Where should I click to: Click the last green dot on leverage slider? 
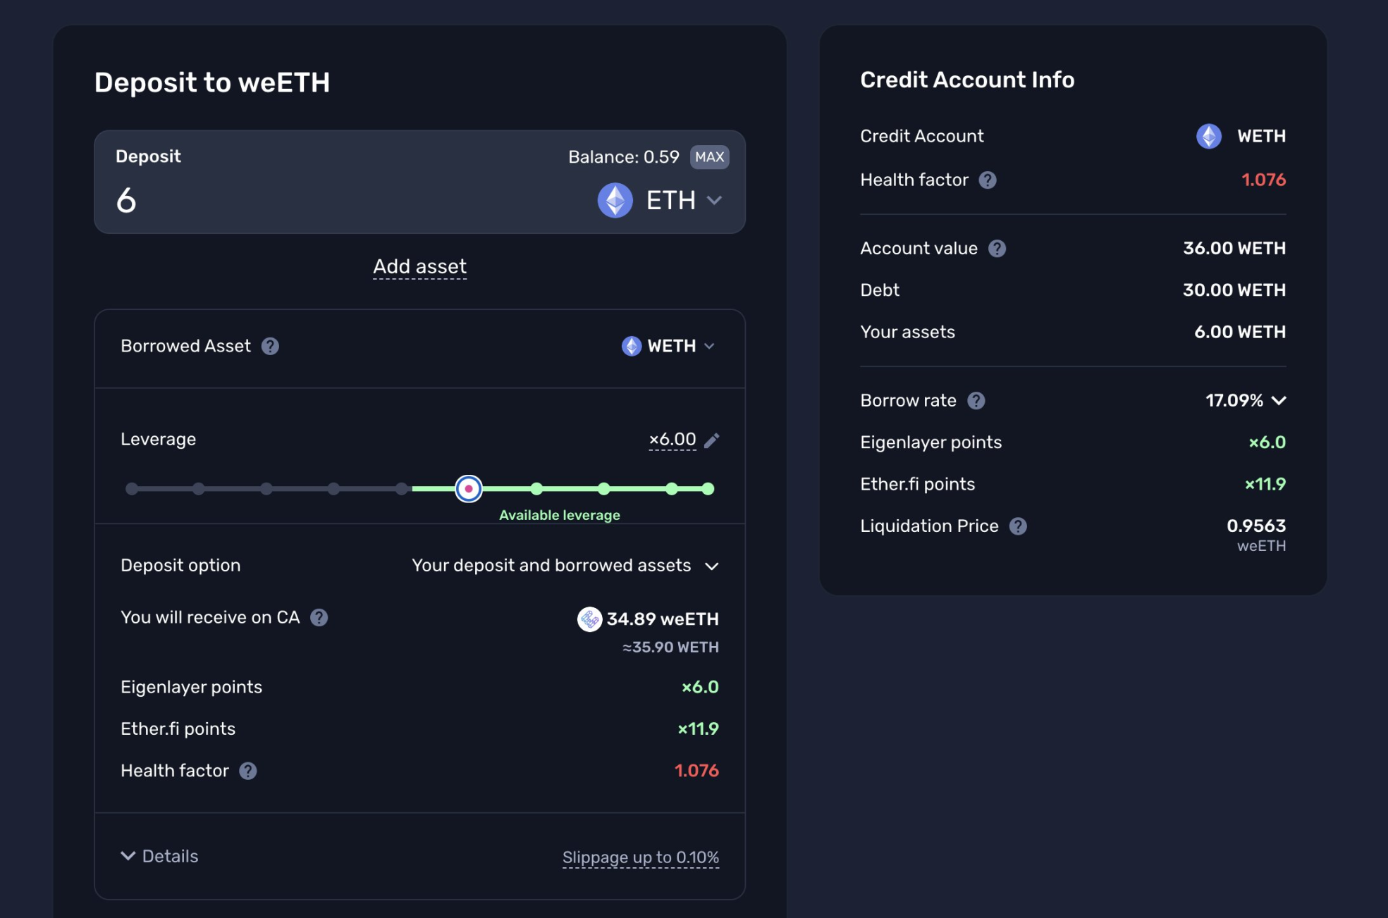708,489
